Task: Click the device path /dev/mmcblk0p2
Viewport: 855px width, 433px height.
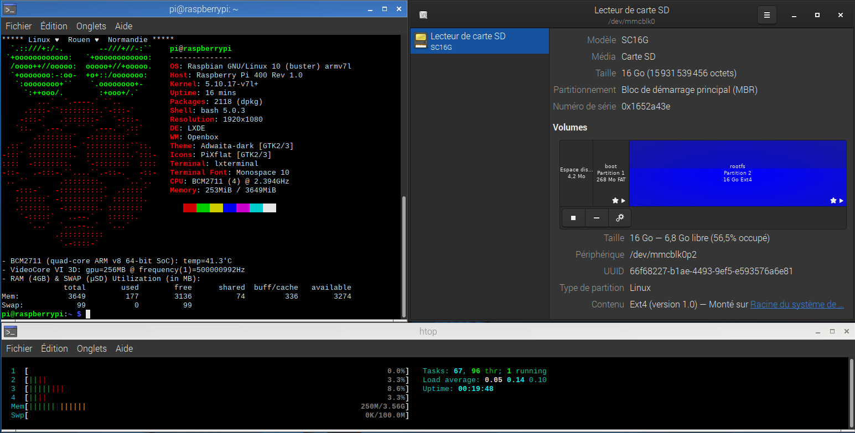Action: pos(663,254)
